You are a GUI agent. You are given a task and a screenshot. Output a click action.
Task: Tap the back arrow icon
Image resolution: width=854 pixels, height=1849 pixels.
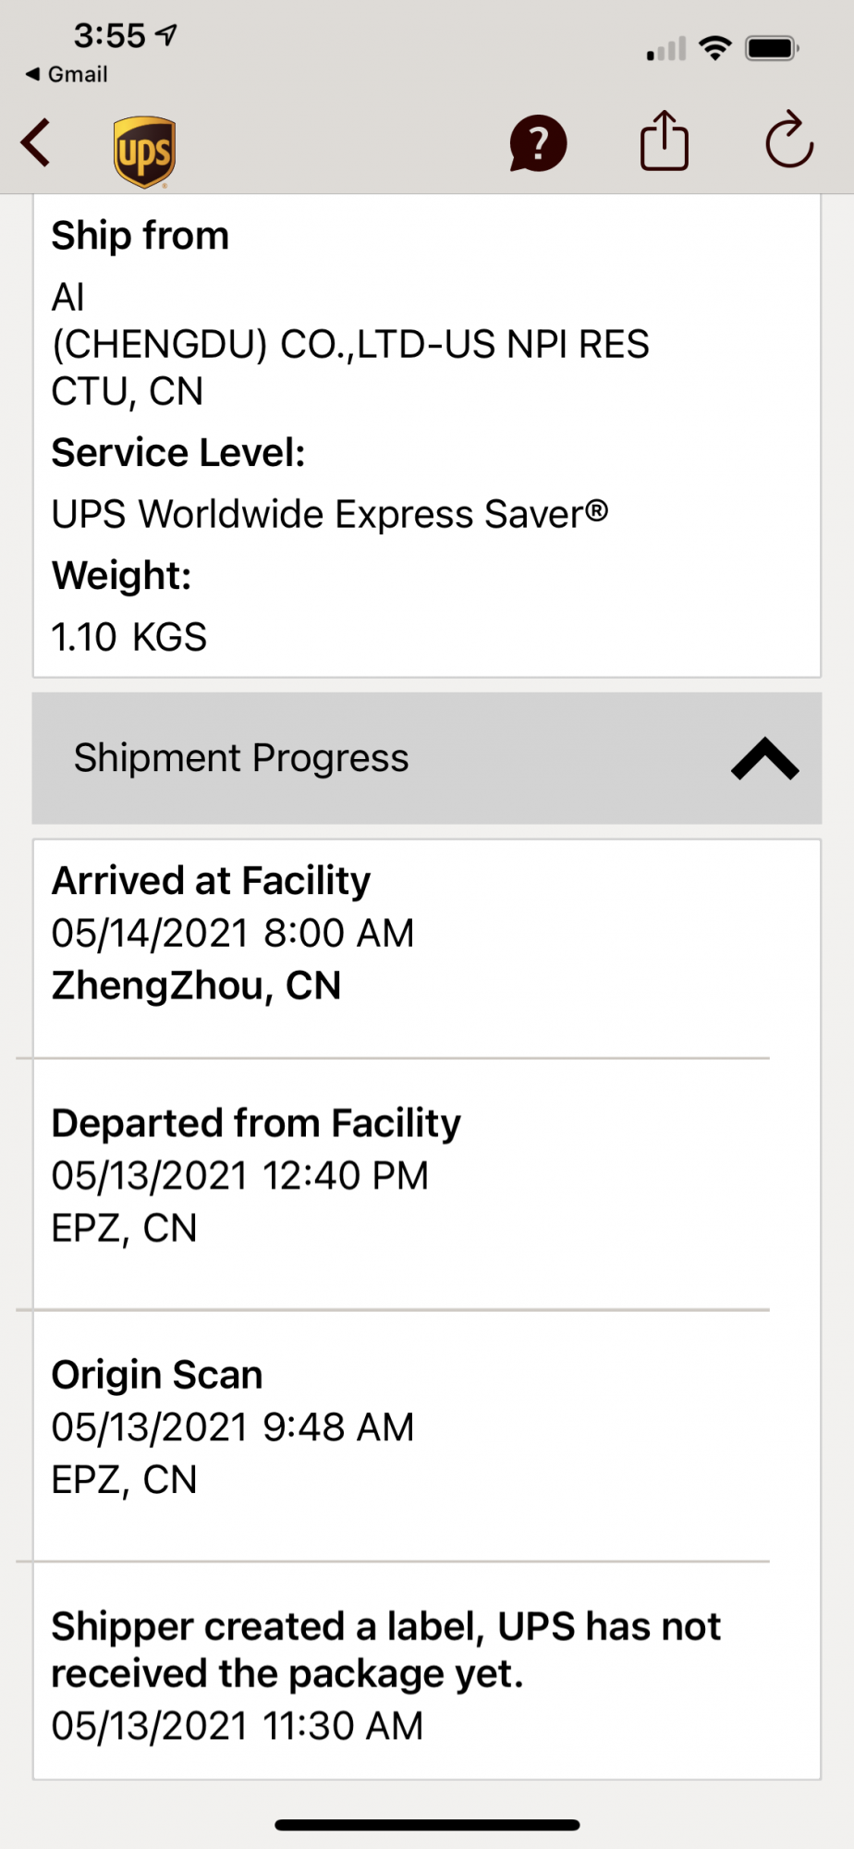point(37,143)
